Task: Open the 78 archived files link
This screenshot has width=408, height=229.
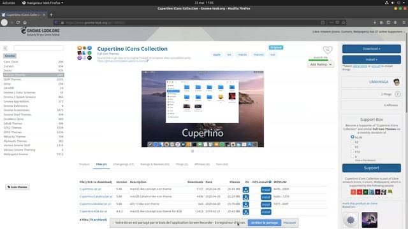Action: [98, 219]
